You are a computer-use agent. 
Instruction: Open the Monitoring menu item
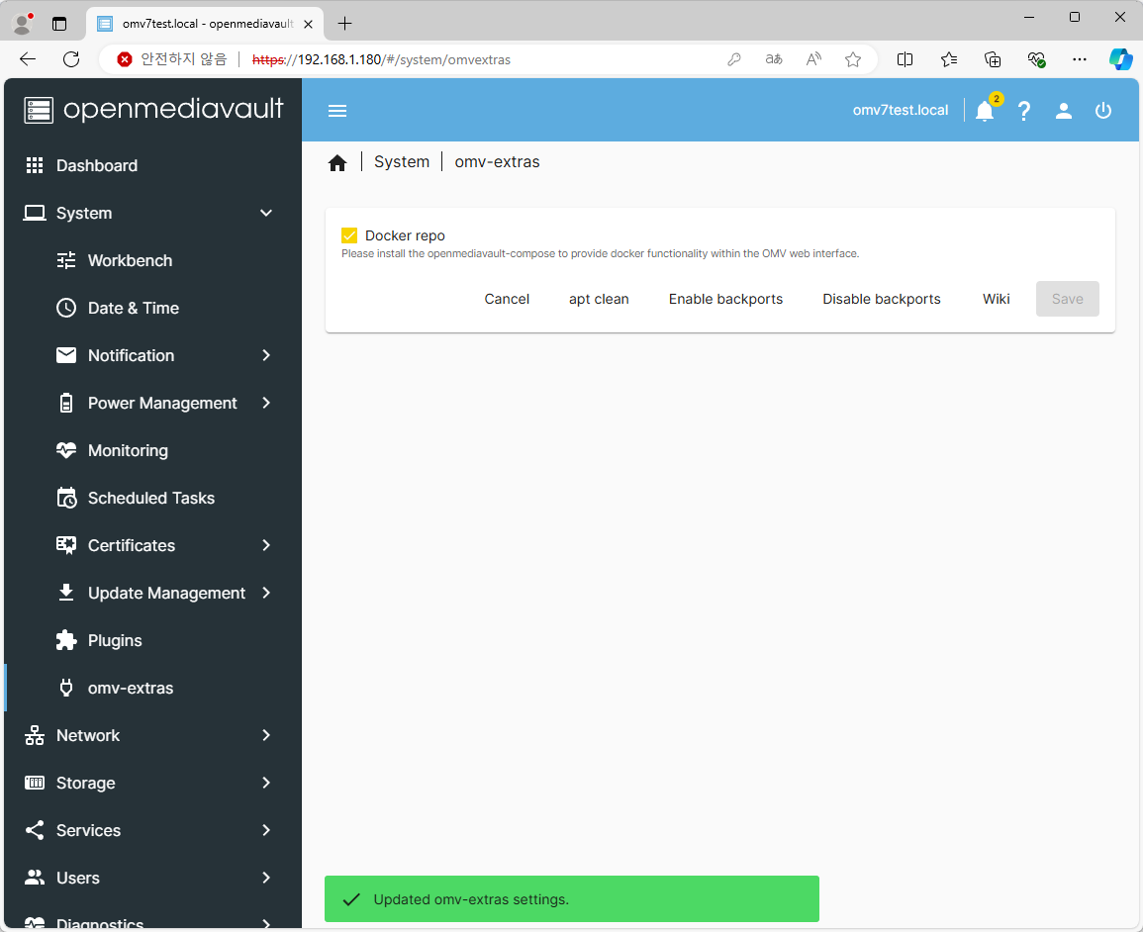153,450
